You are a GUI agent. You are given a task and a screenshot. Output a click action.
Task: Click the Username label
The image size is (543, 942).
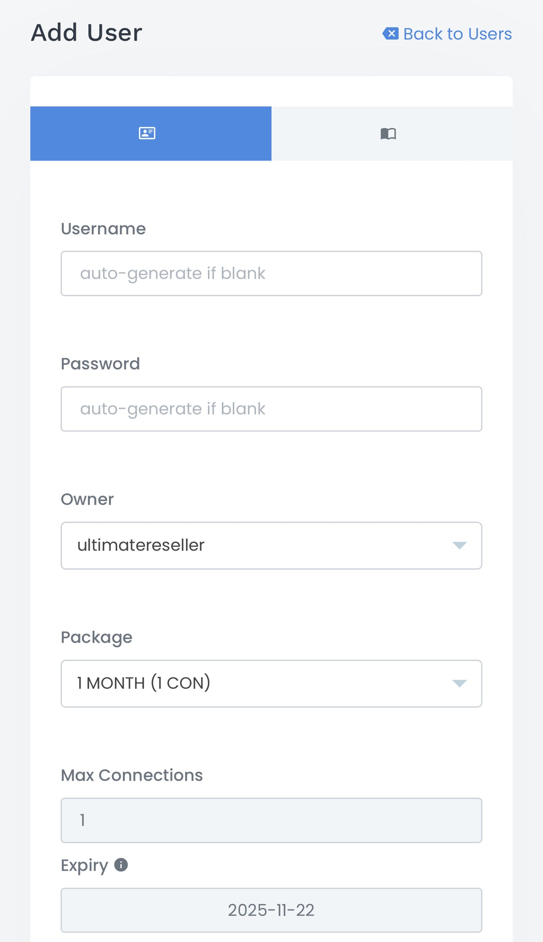coord(103,229)
